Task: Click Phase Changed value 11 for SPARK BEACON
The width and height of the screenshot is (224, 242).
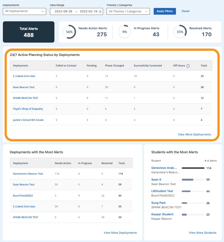Action: click(107, 98)
